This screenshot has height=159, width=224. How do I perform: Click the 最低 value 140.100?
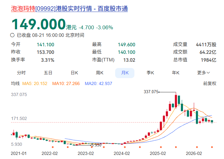click(127, 52)
